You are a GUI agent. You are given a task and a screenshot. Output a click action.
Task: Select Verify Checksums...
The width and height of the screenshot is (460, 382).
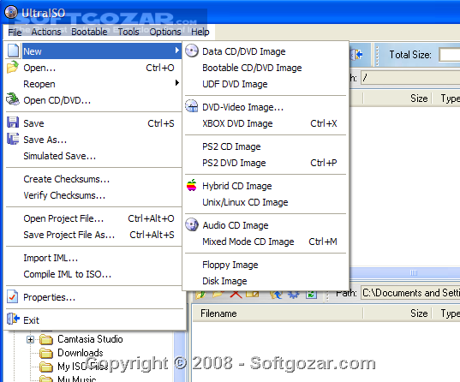point(94,195)
